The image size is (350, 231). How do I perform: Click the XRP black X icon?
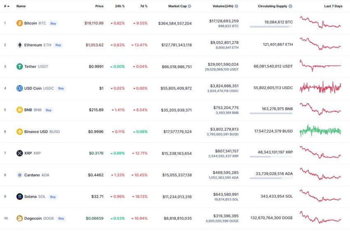tap(20, 153)
